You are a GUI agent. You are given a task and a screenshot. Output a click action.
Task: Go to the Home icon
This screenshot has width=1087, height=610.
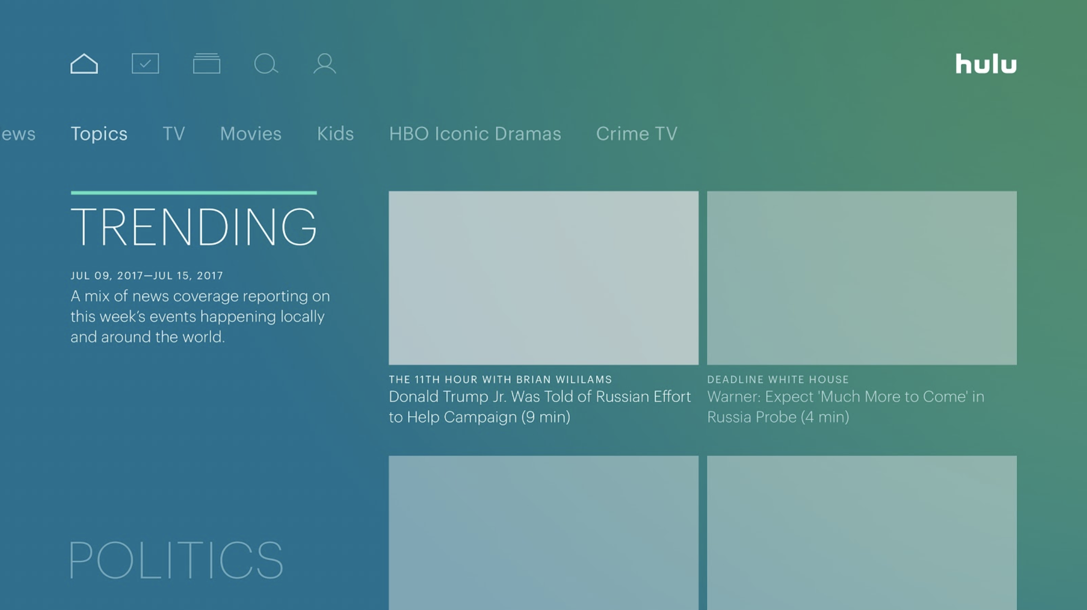84,63
